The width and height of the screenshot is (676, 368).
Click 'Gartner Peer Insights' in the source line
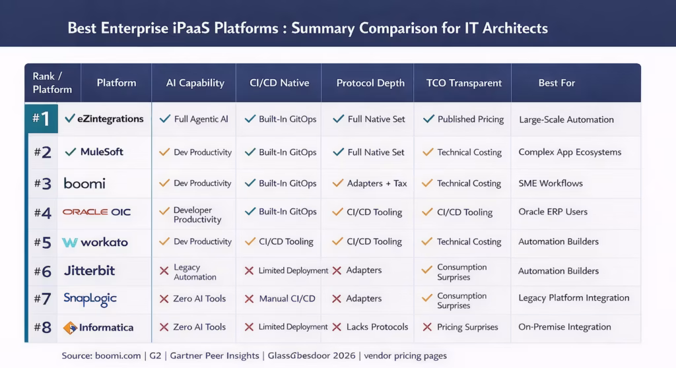pos(215,355)
